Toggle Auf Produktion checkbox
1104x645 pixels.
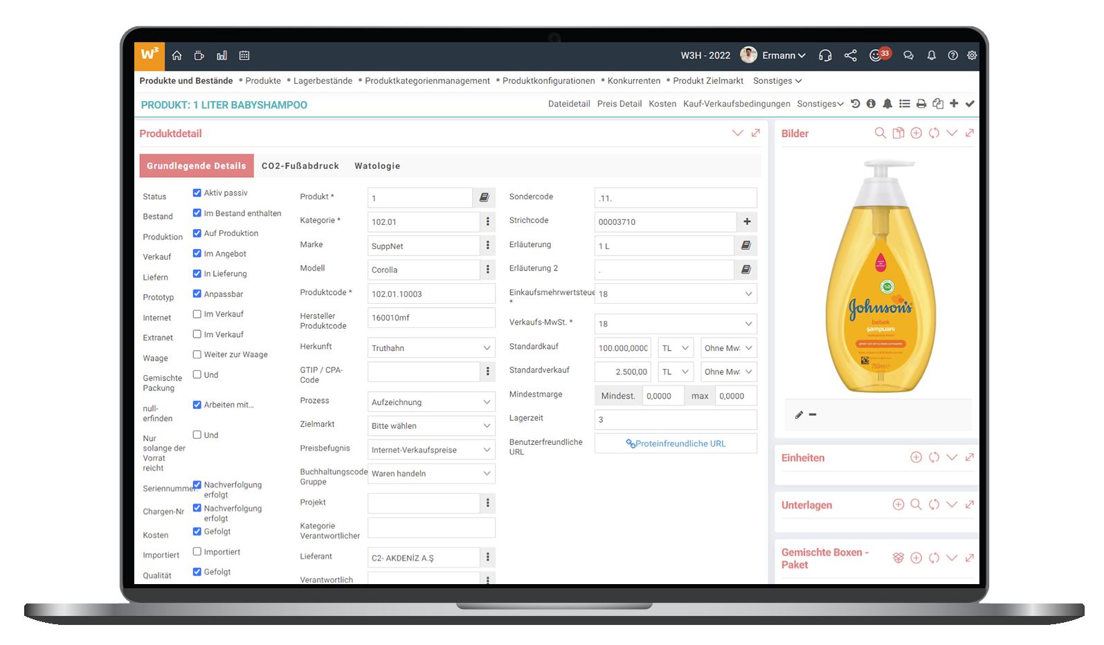tap(197, 233)
